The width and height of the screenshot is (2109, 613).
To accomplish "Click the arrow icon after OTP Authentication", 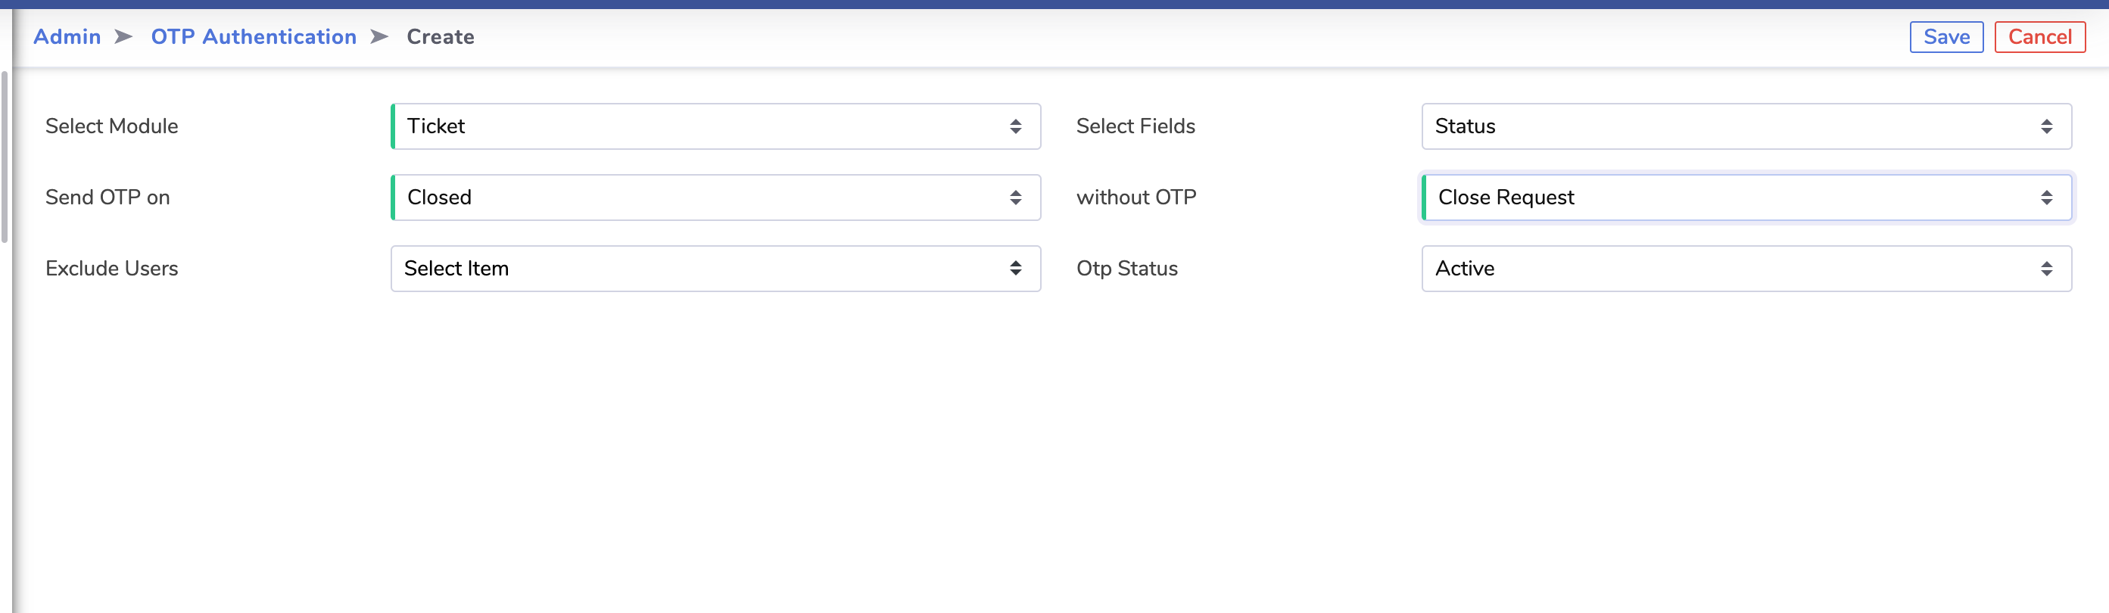I will pyautogui.click(x=379, y=37).
